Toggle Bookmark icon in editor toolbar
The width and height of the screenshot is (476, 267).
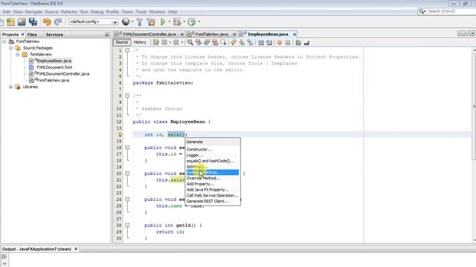point(250,43)
